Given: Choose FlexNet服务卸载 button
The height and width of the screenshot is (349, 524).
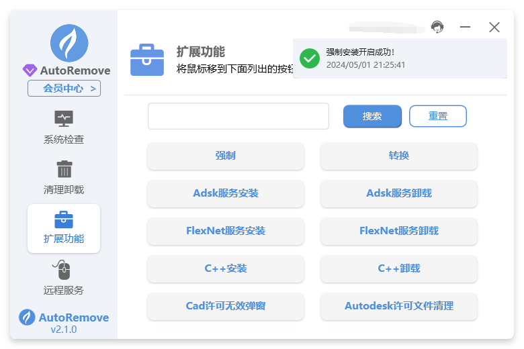Looking at the screenshot, I should coord(399,231).
